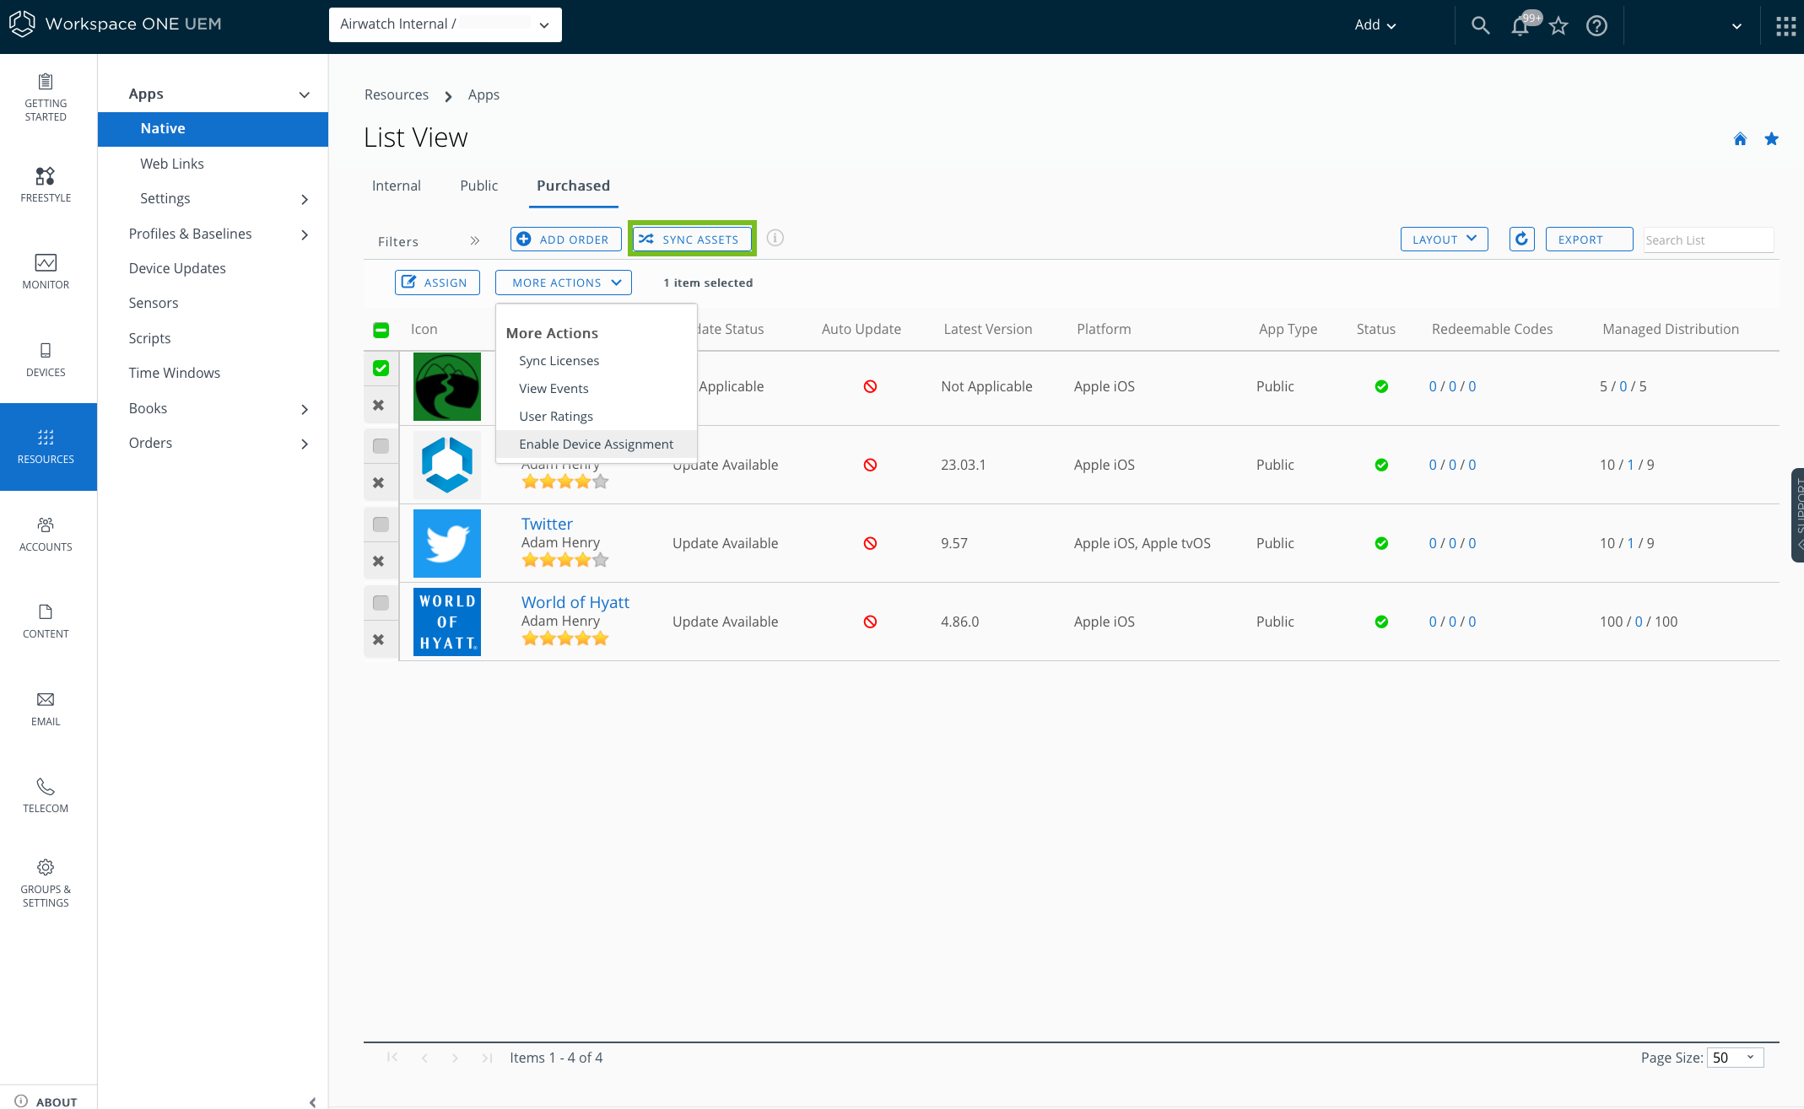Click the home icon on List View
1804x1109 pixels.
click(1740, 139)
